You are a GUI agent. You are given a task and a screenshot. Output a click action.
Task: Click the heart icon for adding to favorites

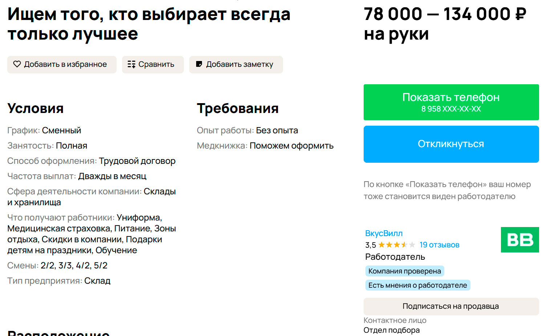click(17, 64)
